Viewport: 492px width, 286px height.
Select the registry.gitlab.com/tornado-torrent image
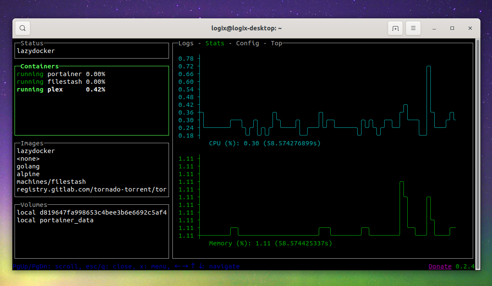point(91,189)
